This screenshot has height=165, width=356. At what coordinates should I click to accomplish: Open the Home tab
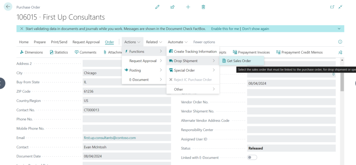24,42
